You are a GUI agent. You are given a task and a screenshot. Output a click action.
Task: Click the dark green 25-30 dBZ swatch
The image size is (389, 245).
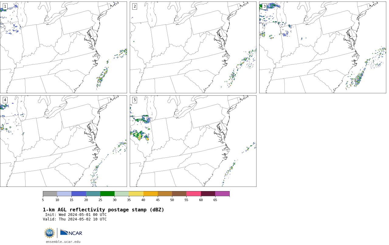click(x=107, y=194)
